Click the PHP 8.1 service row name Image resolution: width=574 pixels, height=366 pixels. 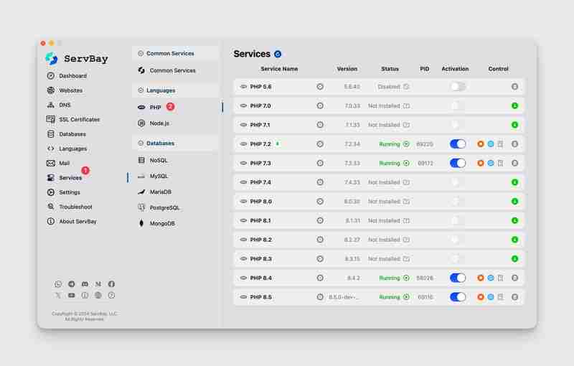point(261,220)
